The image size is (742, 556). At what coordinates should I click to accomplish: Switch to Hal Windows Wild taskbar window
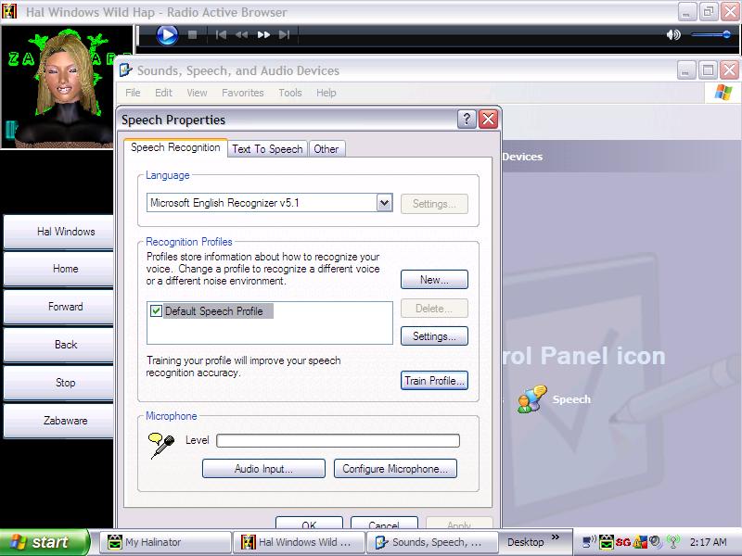coord(299,542)
